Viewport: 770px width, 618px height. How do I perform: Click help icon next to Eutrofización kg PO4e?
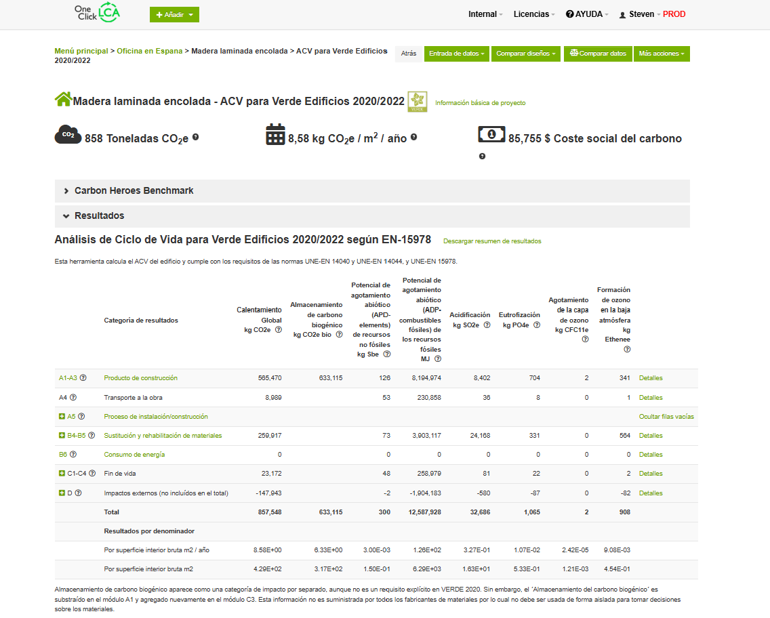point(537,325)
